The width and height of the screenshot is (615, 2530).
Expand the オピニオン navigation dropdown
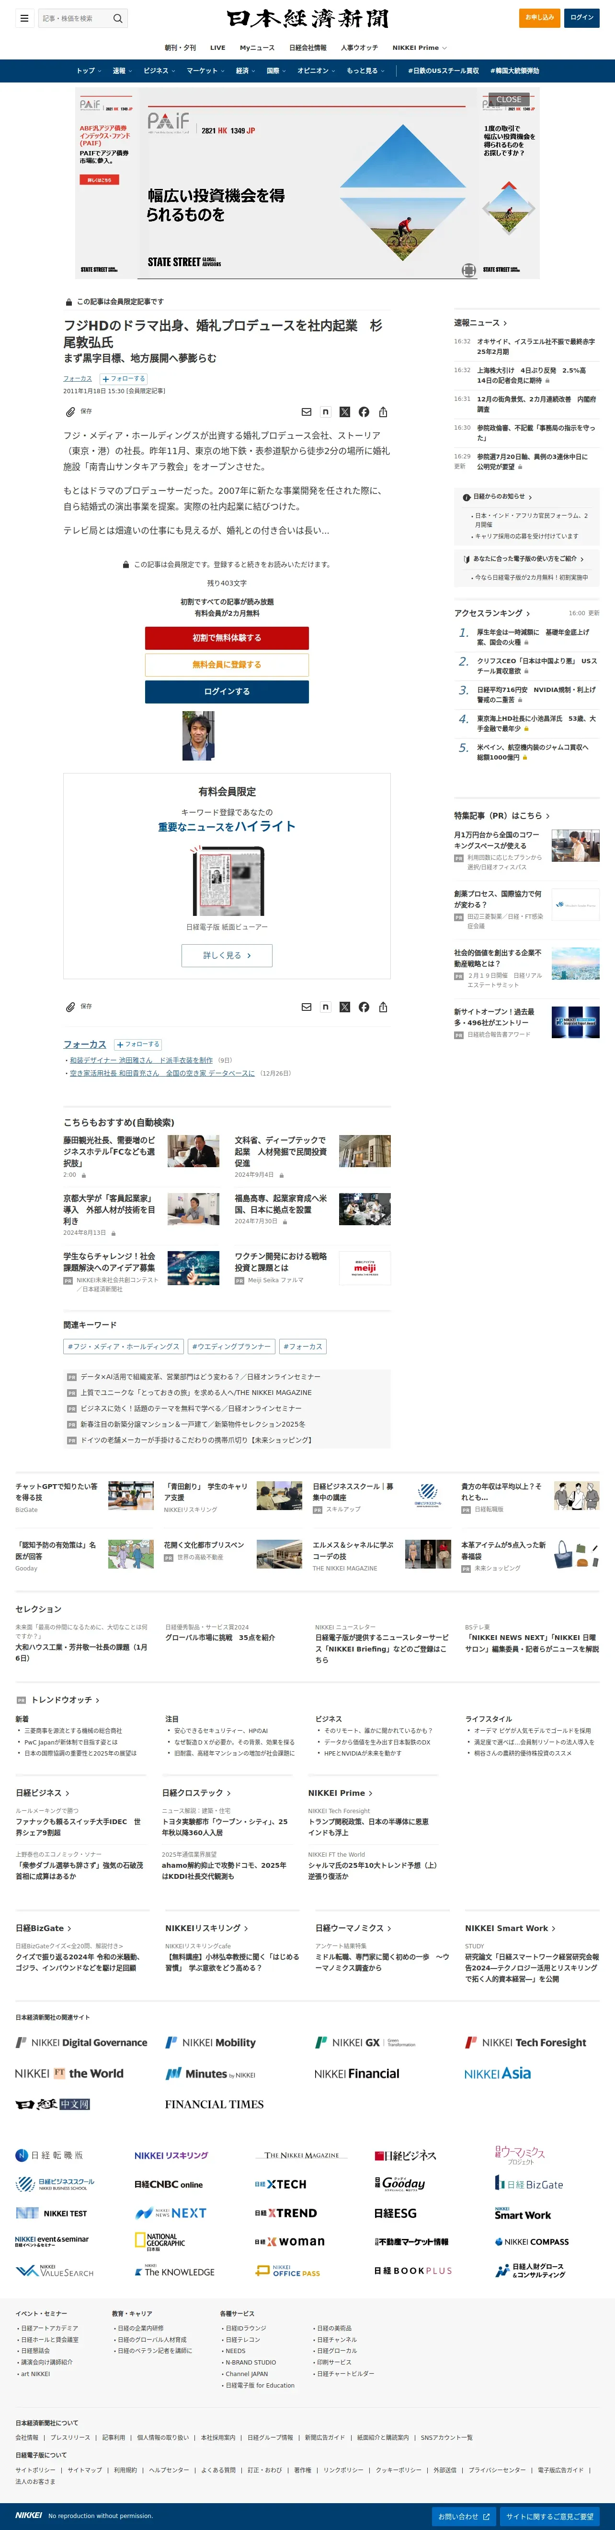316,70
